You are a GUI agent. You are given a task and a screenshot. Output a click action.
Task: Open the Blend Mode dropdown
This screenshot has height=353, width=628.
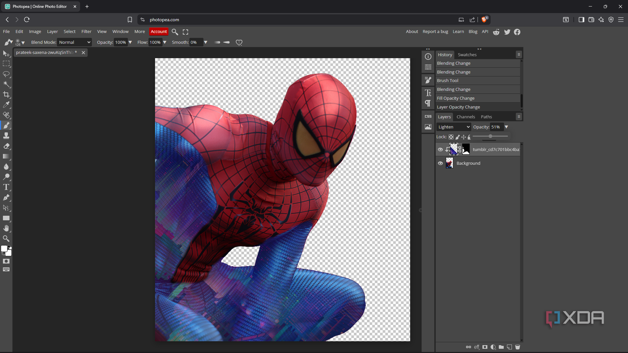(x=74, y=42)
